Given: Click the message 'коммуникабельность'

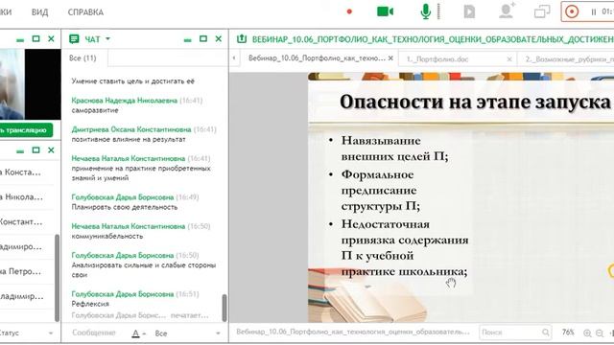Looking at the screenshot, I should coord(106,237).
